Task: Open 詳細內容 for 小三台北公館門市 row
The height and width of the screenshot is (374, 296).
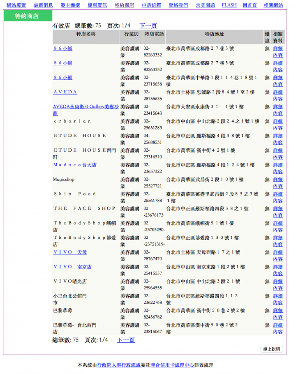Action: [278, 299]
